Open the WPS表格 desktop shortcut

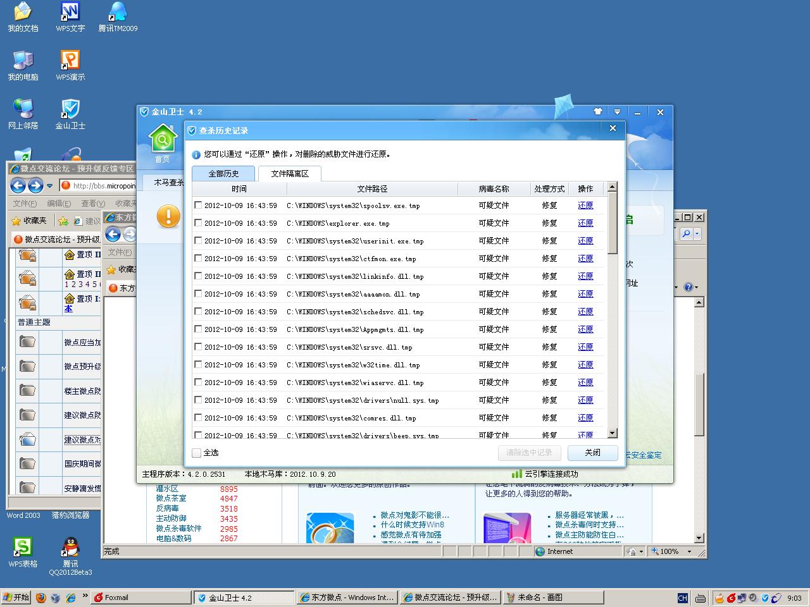(x=23, y=552)
